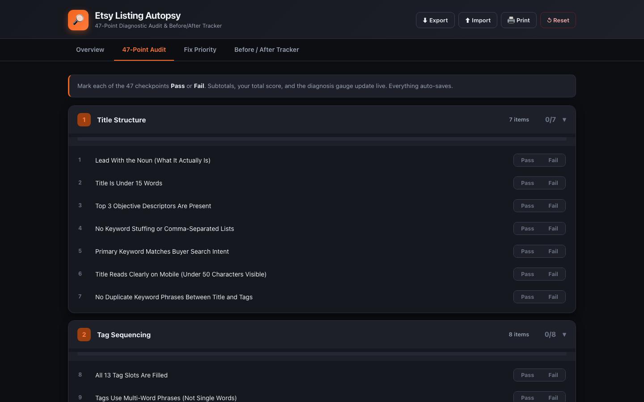Mark 'All 13 Tag Slots Are Filled' Pass

[527, 375]
